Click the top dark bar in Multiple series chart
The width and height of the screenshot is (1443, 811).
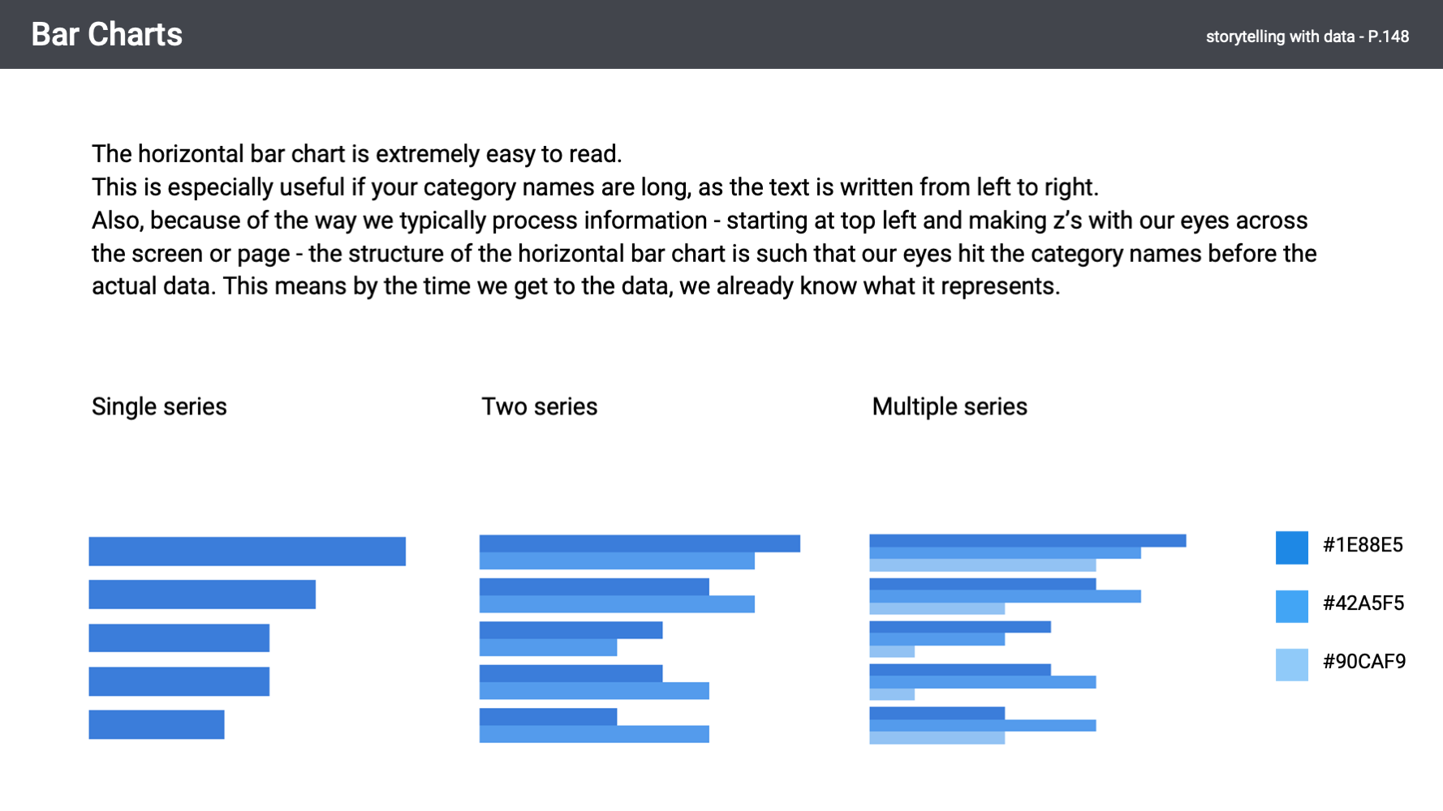click(1027, 540)
